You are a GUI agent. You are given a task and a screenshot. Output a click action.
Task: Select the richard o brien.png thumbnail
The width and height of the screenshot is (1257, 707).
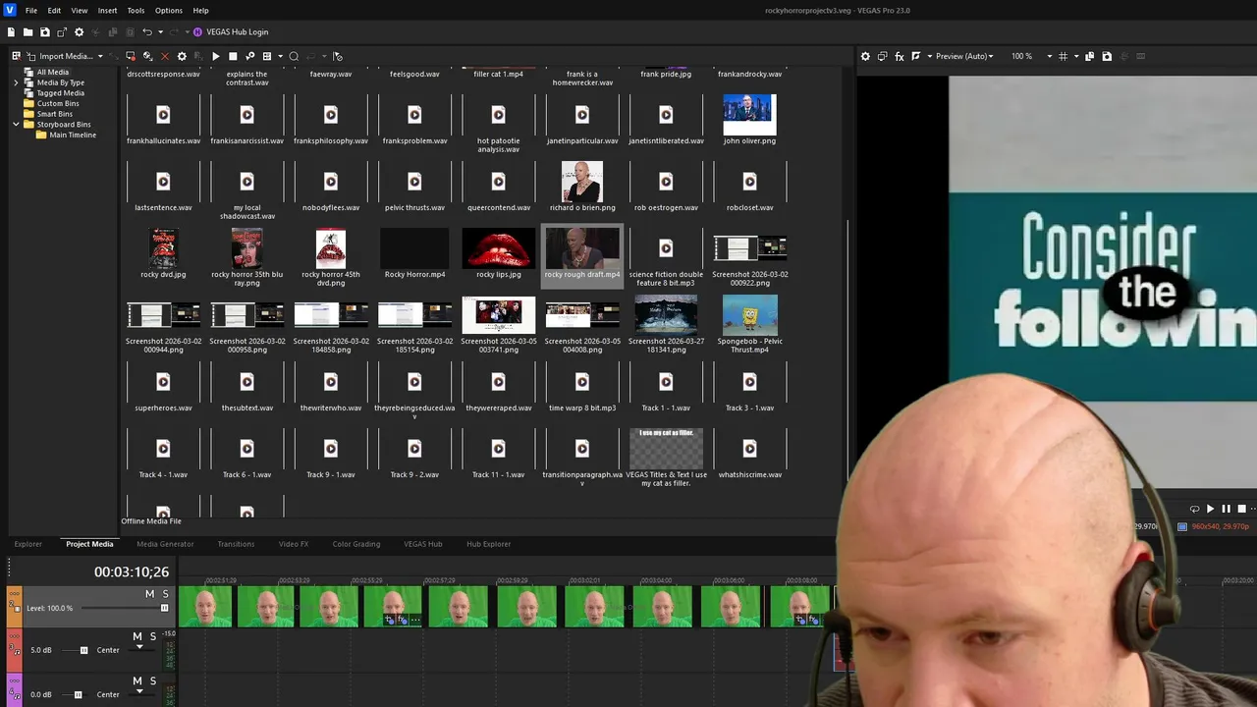click(x=582, y=182)
